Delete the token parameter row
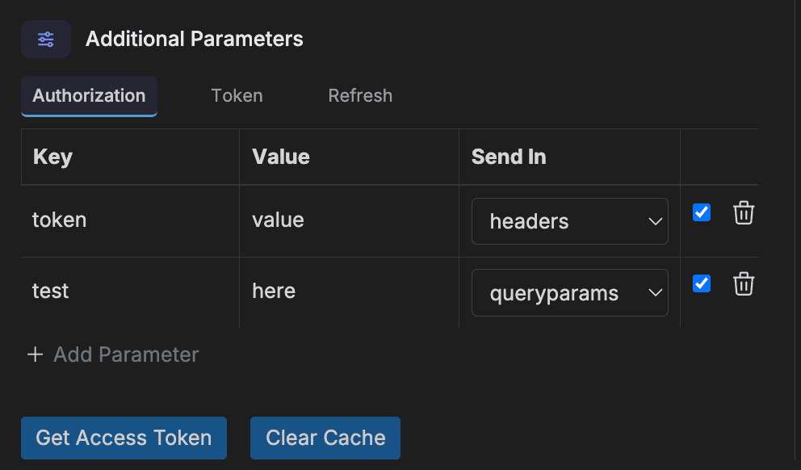This screenshot has height=470, width=801. [744, 213]
